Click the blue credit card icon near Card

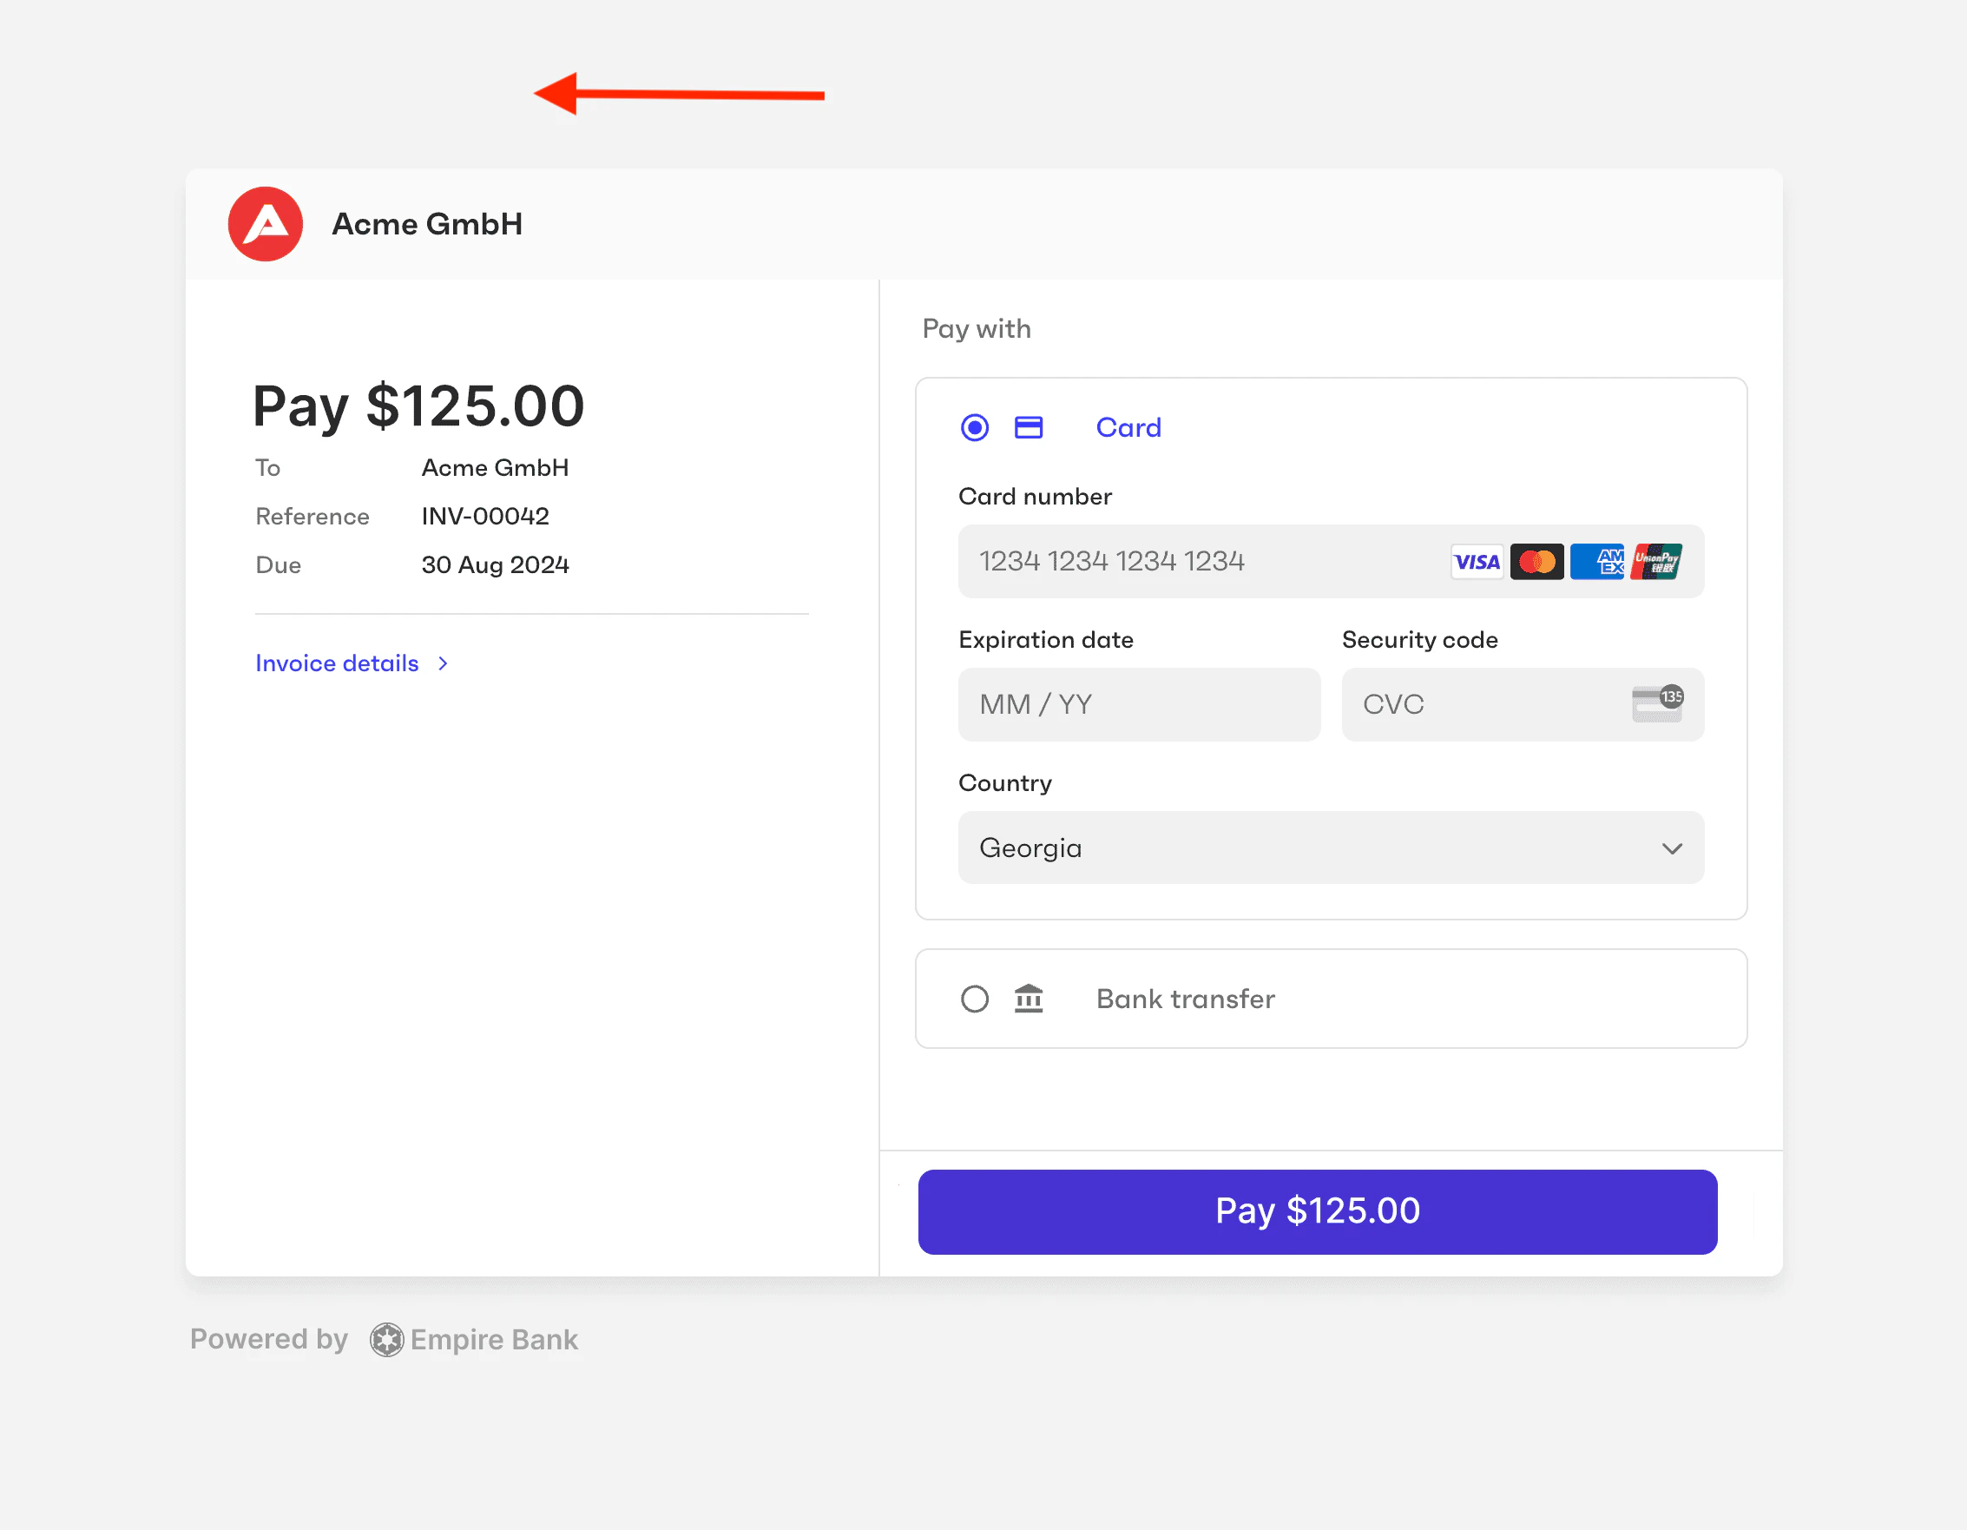tap(1029, 427)
